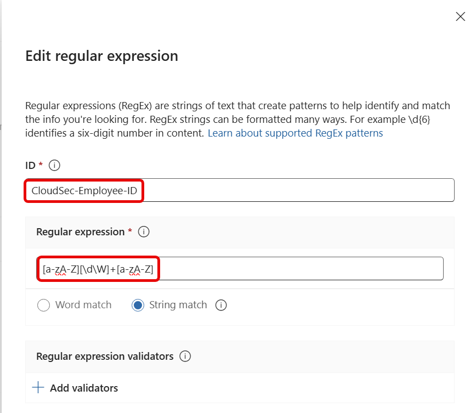Click the Regular expression validators info icon

(185, 357)
